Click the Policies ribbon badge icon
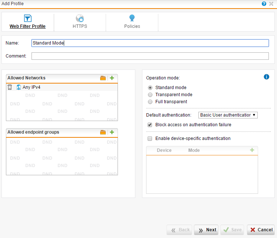 point(132,18)
